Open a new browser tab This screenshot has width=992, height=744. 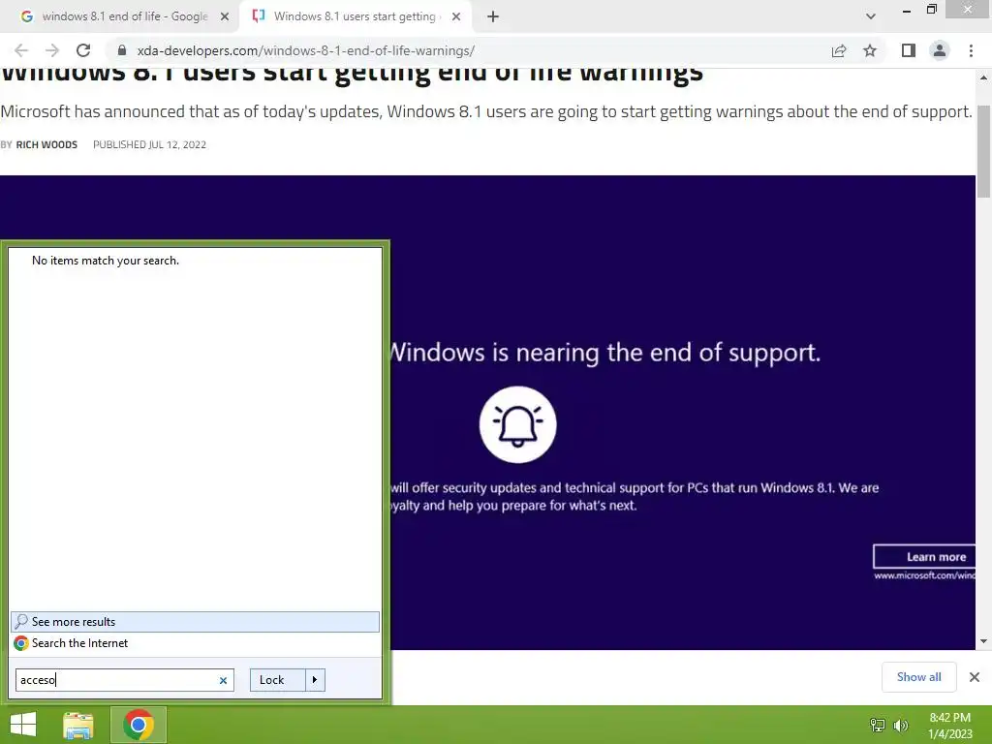pyautogui.click(x=493, y=16)
